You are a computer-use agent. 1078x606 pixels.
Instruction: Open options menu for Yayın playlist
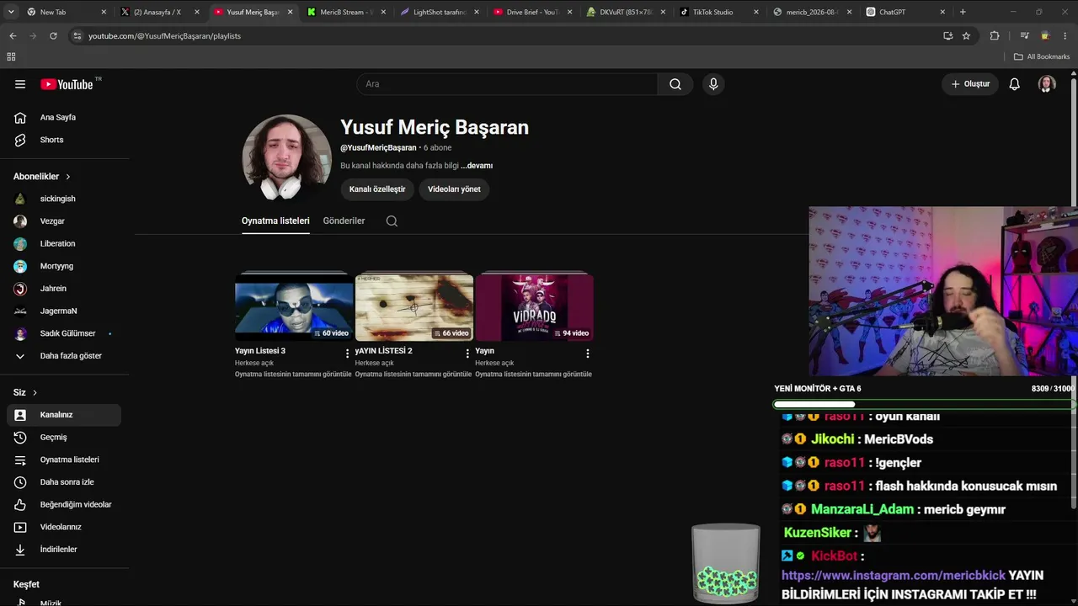tap(588, 353)
